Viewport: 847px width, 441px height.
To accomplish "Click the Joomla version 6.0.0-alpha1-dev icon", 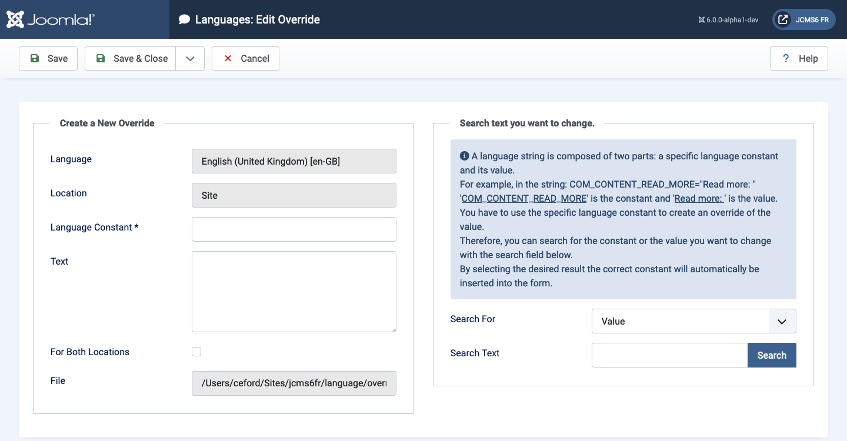I will [x=701, y=19].
